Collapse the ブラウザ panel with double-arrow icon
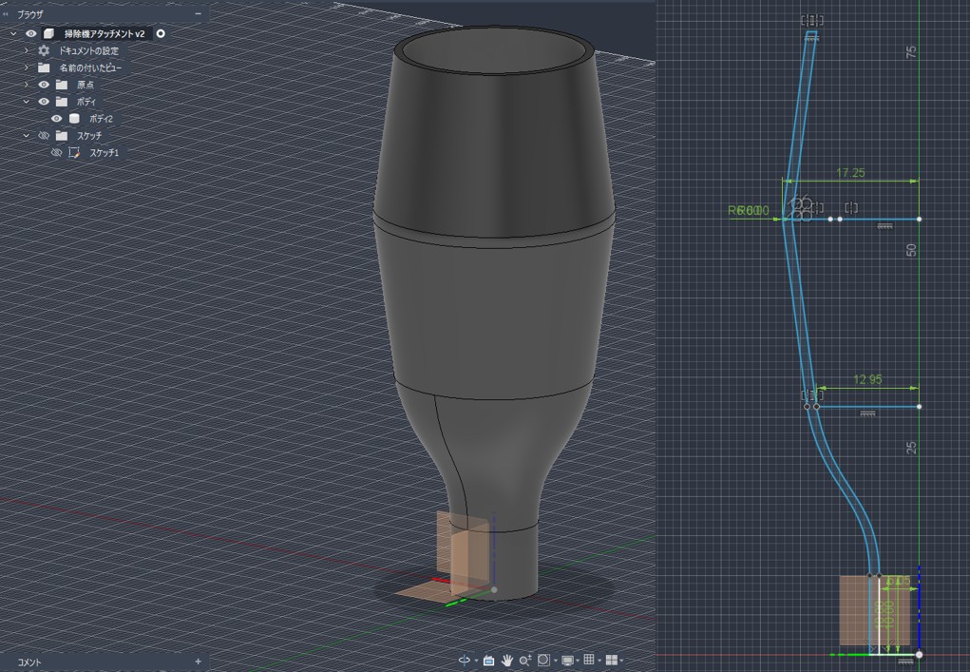970x672 pixels. pyautogui.click(x=6, y=13)
